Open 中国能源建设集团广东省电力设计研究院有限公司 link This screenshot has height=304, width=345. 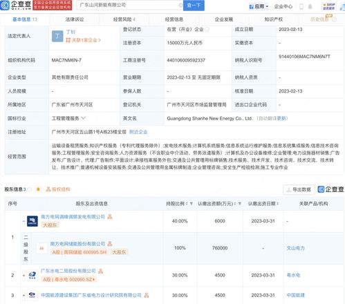pos(91,295)
